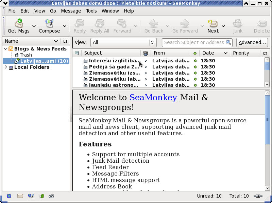This screenshot has height=203, width=272.
Task: Open Forward dropdown arrow
Action: coord(136,26)
